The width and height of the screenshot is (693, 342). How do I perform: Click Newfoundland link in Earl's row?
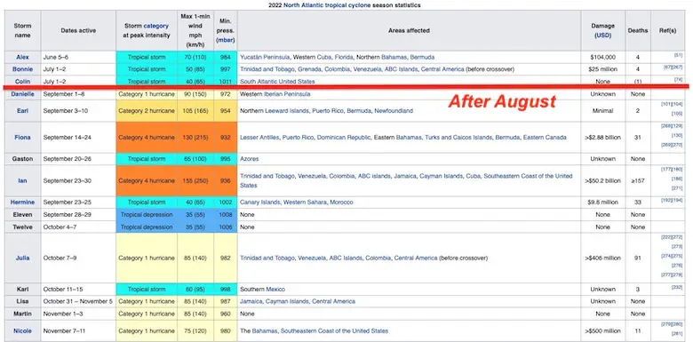[394, 111]
